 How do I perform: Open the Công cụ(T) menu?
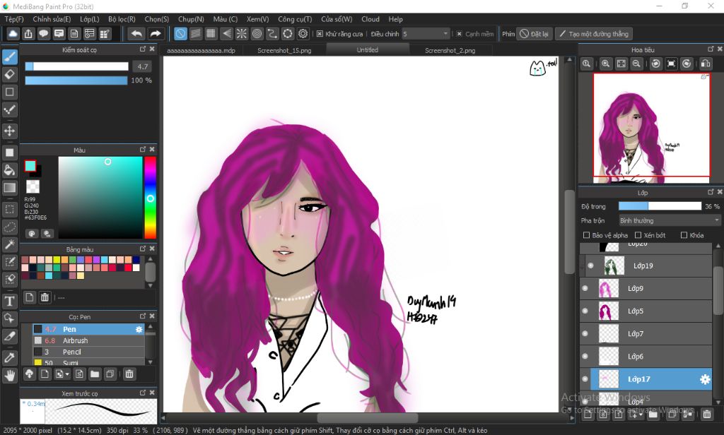[295, 19]
